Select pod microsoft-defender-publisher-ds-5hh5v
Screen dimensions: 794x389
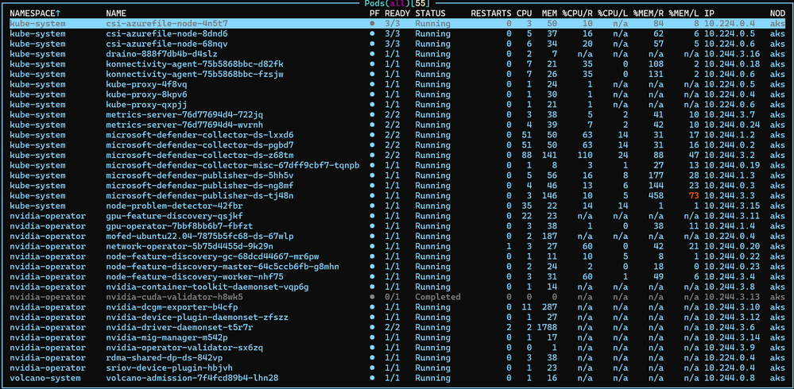(397, 175)
